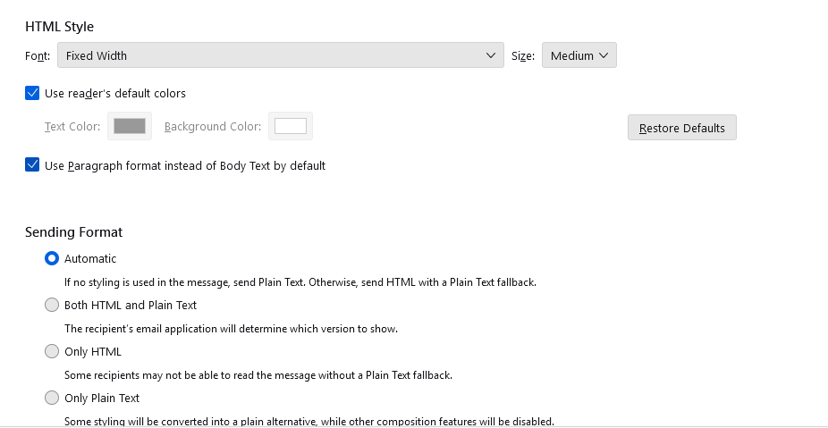
Task: Click the Size: label text
Action: pos(523,55)
